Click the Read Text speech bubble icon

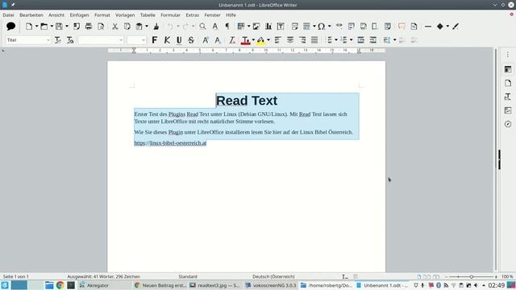10,27
